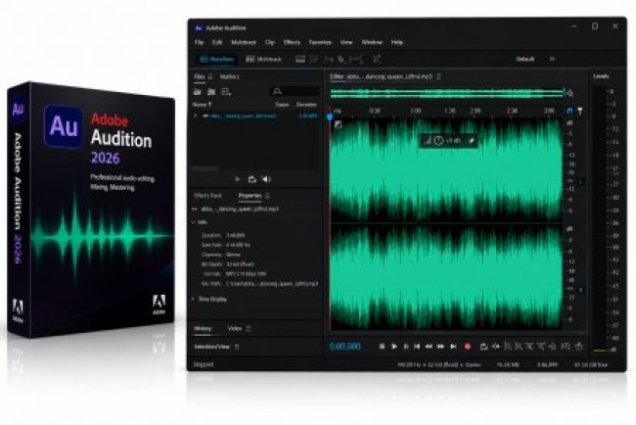Toggle left channel enable button
This screenshot has height=425, width=636.
pyautogui.click(x=581, y=181)
